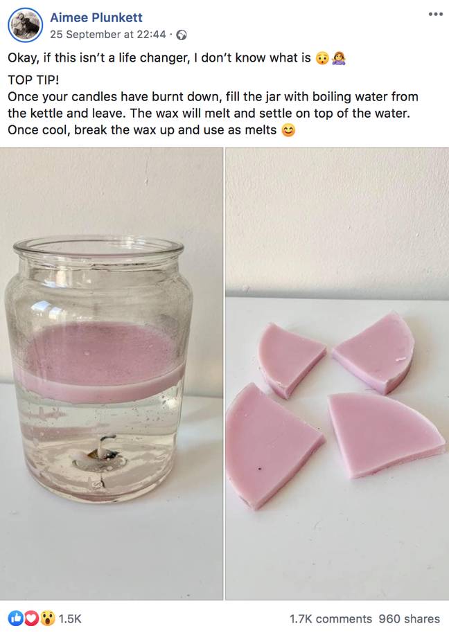View the 960 shares list
The image size is (449, 635).
tap(410, 619)
